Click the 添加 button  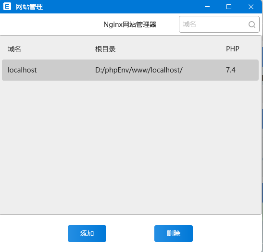(x=87, y=233)
